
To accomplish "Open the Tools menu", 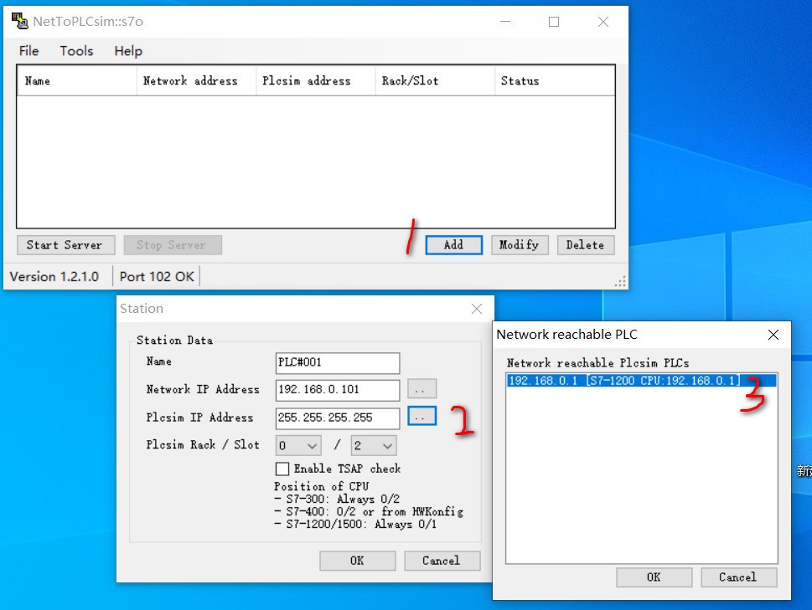I will click(76, 51).
